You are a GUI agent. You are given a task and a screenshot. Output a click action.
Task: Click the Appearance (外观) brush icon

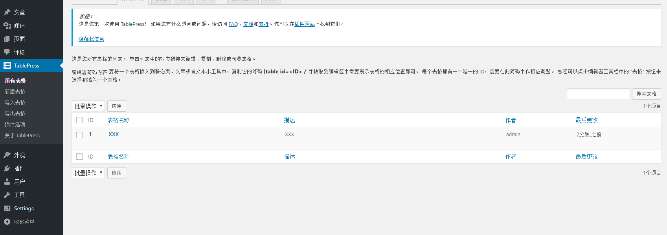(x=7, y=155)
